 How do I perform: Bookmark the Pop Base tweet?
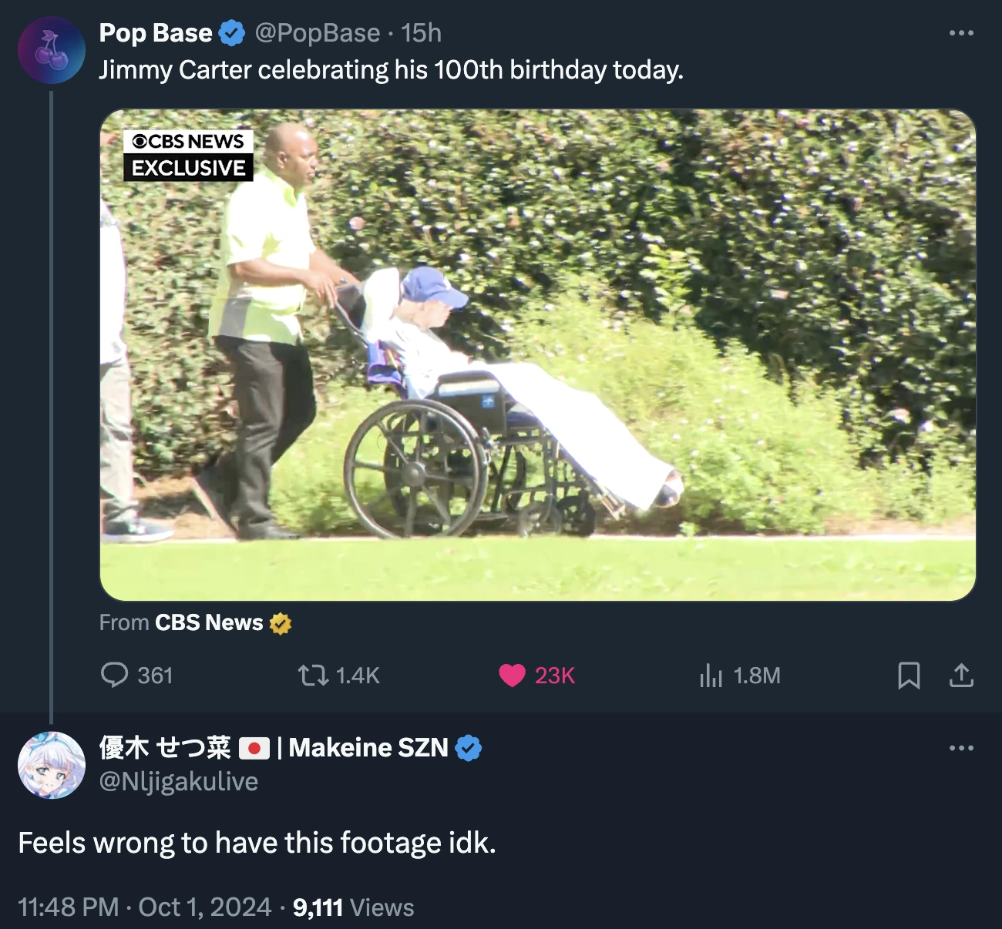pos(909,676)
